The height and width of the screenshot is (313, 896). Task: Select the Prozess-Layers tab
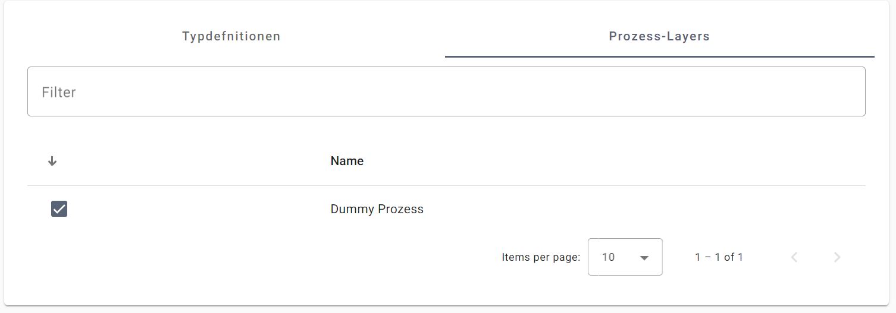[659, 36]
